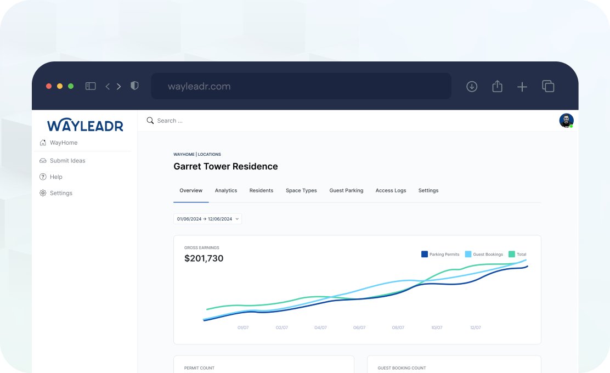The height and width of the screenshot is (373, 610).
Task: Open the LOCATIONS breadcrumb link
Action: point(210,154)
